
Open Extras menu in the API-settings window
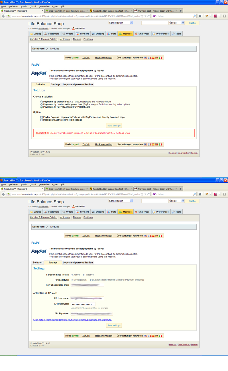point(55,184)
